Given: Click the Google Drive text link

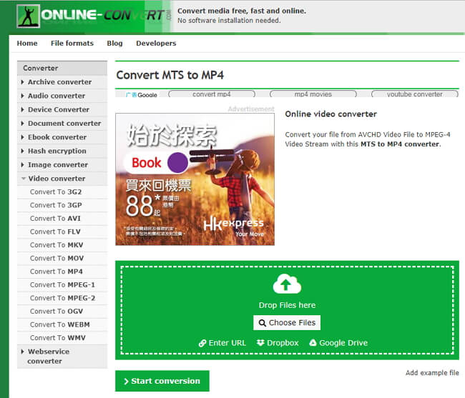Looking at the screenshot, I should 343,343.
